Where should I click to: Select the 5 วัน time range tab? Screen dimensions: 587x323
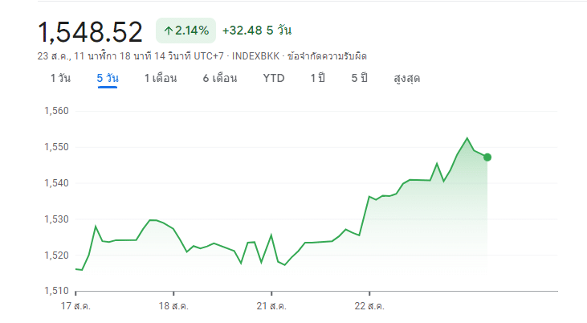click(108, 78)
